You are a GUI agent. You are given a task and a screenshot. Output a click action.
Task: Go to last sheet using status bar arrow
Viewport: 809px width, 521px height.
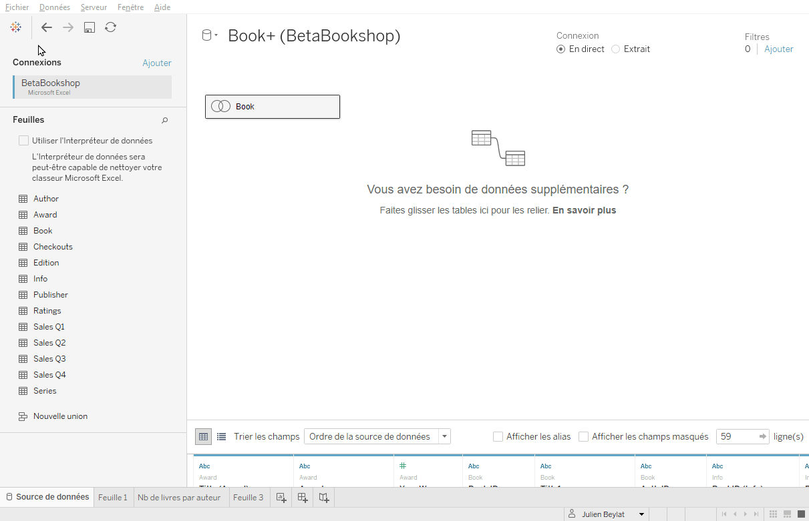click(x=756, y=514)
